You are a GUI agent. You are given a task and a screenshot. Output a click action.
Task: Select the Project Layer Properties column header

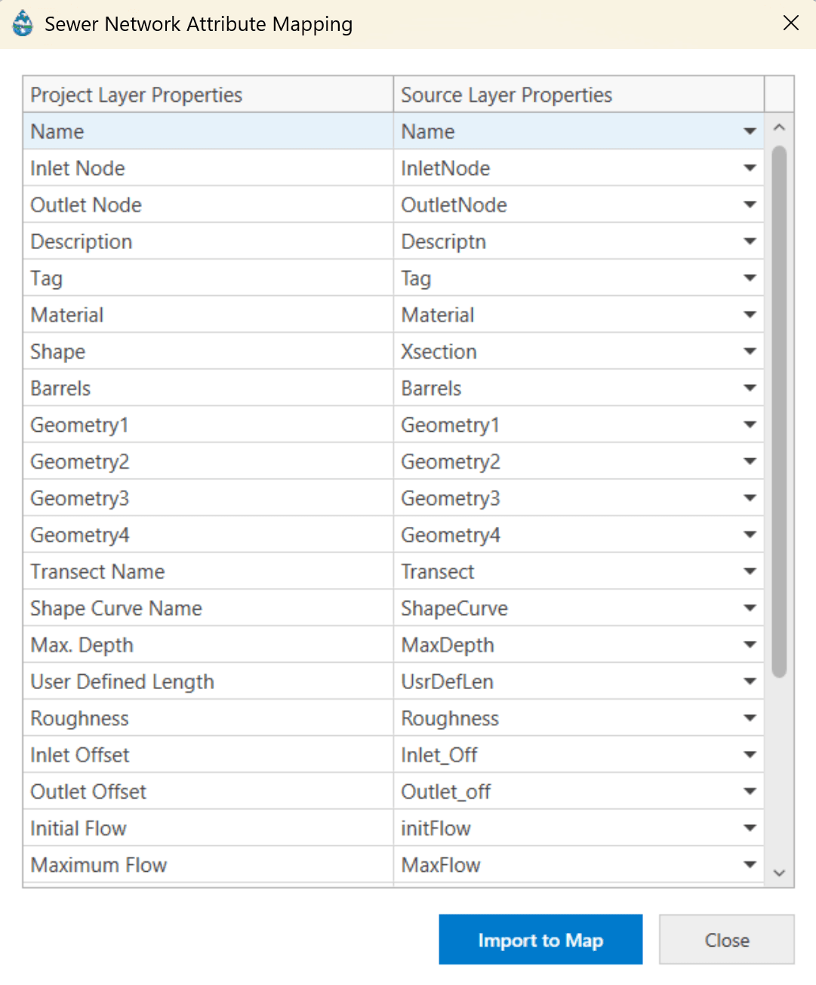click(x=136, y=94)
